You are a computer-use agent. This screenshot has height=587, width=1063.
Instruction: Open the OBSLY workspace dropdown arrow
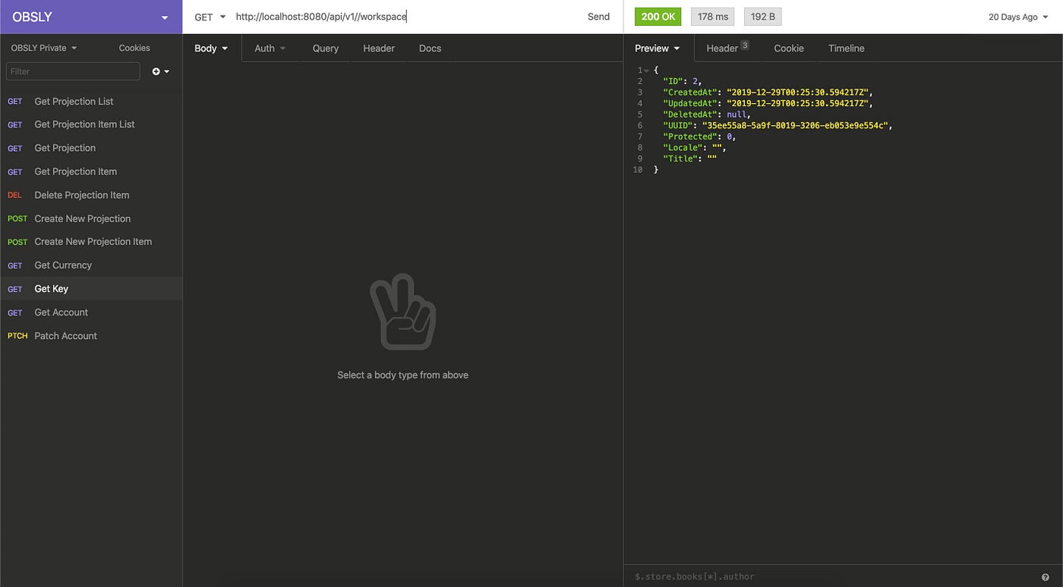[165, 17]
